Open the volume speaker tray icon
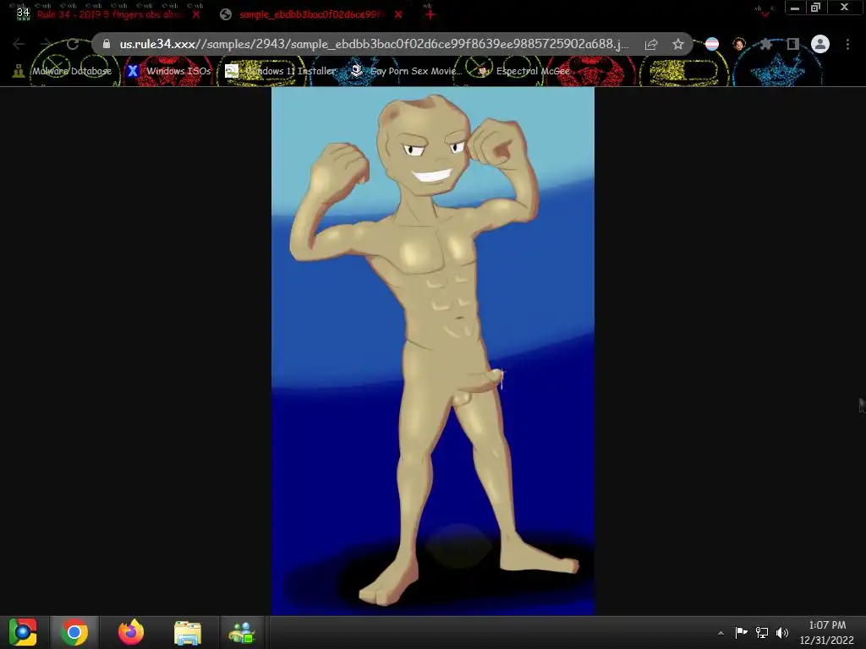Screen dimensions: 866x649 [x=782, y=632]
